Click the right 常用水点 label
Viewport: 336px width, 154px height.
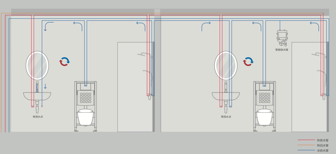[226, 117]
